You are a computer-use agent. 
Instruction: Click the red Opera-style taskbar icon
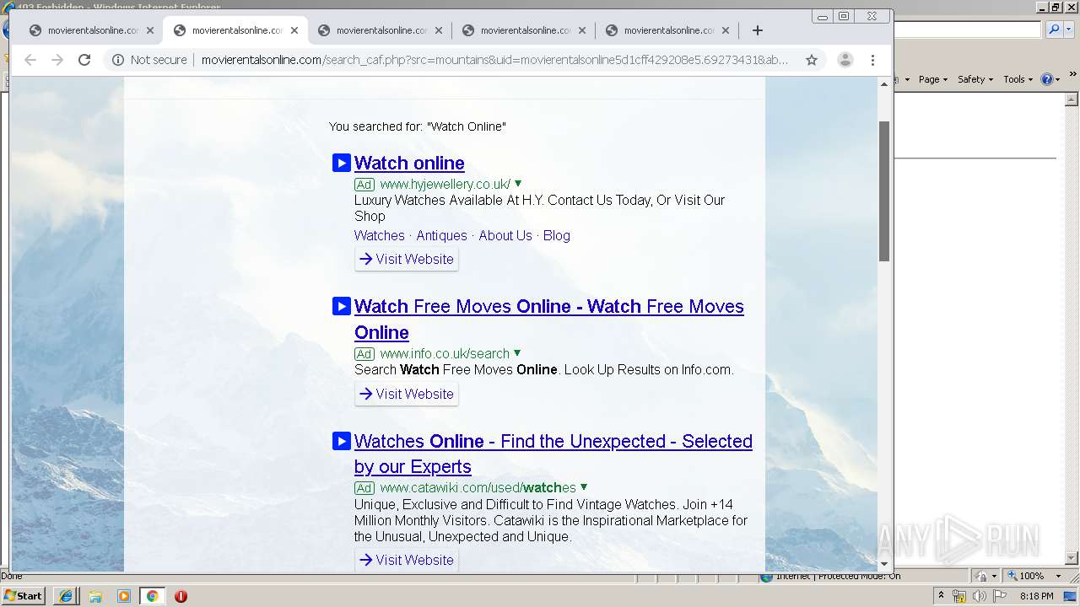[181, 596]
